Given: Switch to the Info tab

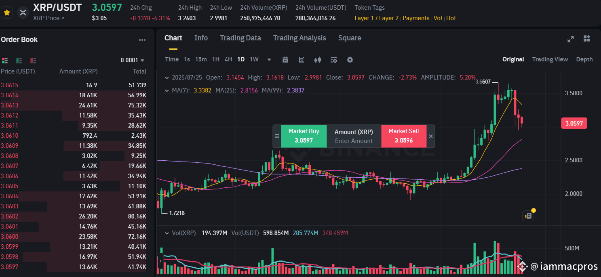Looking at the screenshot, I should 201,38.
